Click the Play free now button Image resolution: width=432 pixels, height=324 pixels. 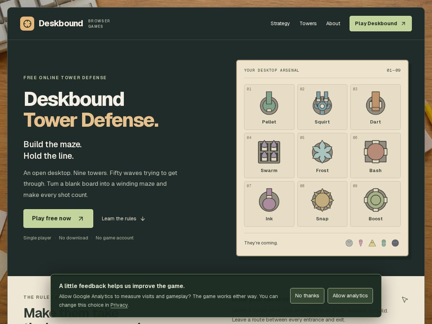coord(58,219)
